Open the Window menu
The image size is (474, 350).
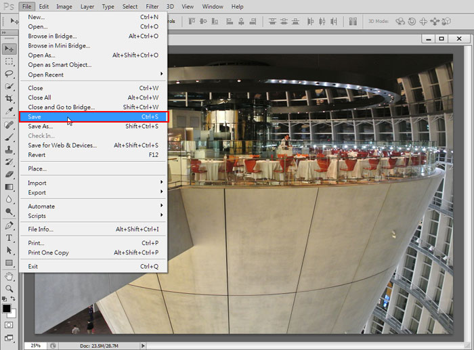[x=213, y=6]
